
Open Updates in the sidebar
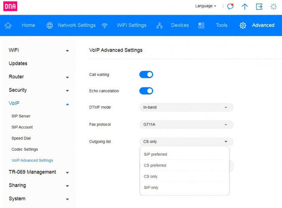pyautogui.click(x=18, y=63)
